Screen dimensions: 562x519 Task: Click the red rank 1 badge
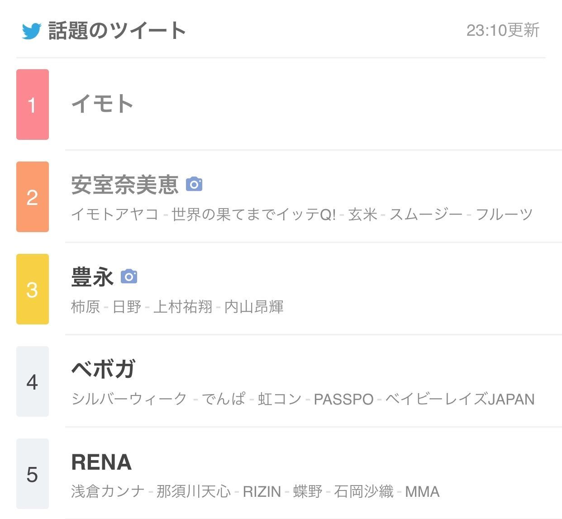tap(33, 105)
